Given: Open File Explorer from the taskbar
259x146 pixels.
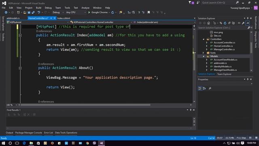Looking at the screenshot, I should pyautogui.click(x=31, y=143).
